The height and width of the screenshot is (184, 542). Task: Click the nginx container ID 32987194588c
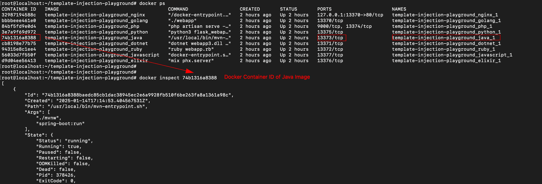[x=19, y=15]
